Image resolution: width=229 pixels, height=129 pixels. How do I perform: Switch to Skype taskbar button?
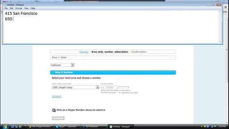67,126
